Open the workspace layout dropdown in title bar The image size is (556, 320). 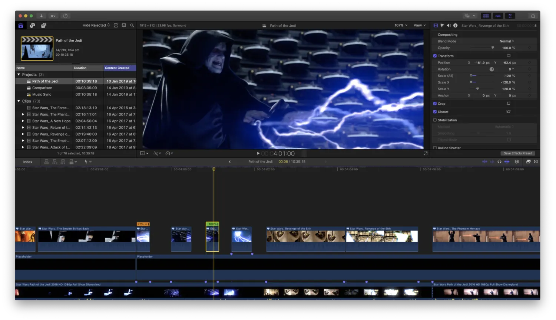470,16
